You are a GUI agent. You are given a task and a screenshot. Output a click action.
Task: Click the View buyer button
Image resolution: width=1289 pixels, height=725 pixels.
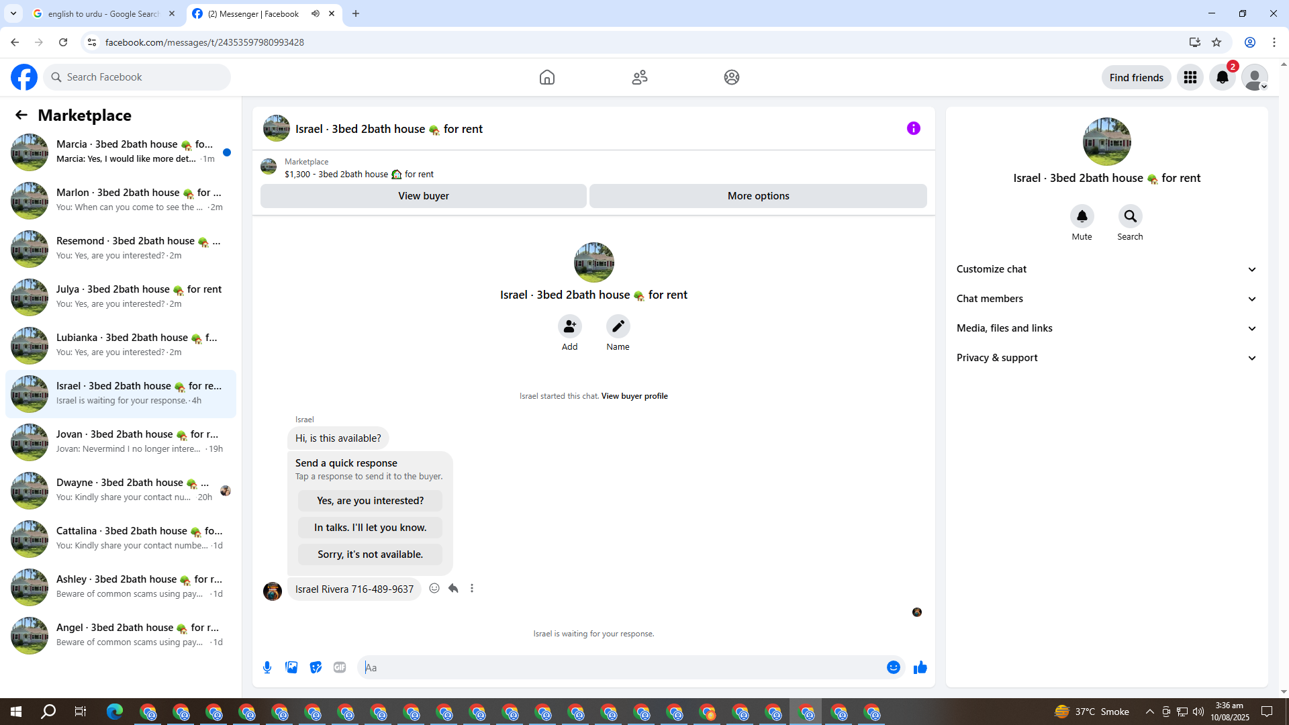tap(423, 196)
